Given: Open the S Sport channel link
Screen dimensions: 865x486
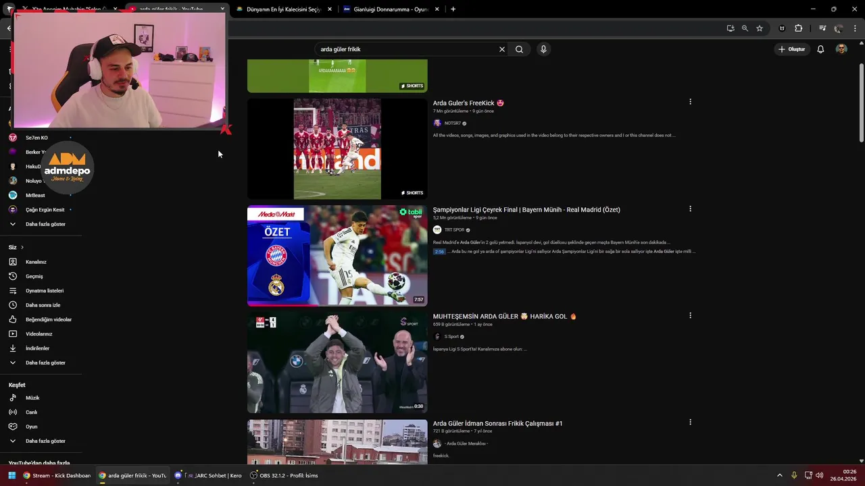Looking at the screenshot, I should (x=451, y=337).
